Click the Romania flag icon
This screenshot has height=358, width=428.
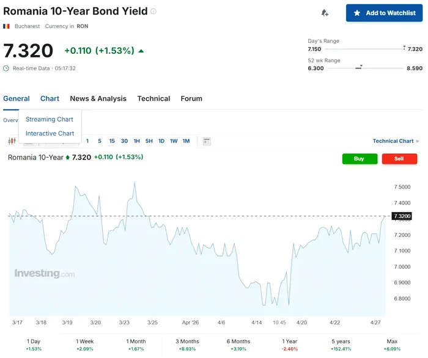(x=7, y=26)
